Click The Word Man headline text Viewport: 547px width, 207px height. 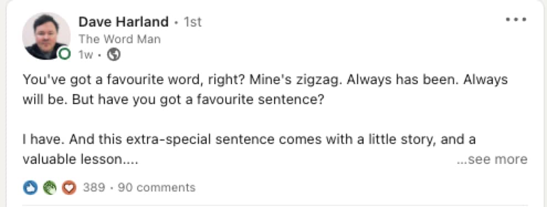coord(120,39)
